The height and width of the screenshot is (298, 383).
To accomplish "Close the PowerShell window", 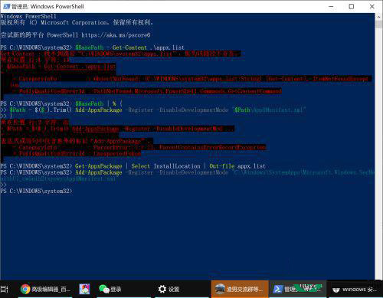I will 372,6.
